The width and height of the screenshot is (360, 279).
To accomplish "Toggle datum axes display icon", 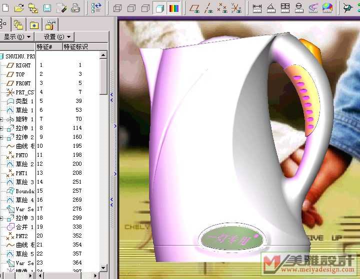I will coord(208,8).
